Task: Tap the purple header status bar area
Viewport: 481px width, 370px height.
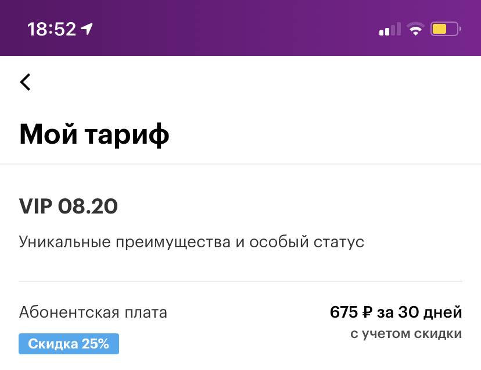Action: coord(240,28)
